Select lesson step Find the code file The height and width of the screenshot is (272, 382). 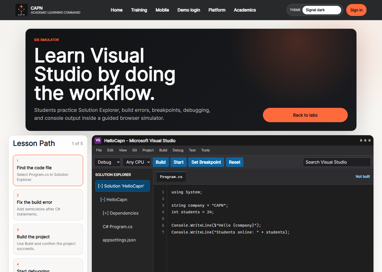(x=48, y=170)
